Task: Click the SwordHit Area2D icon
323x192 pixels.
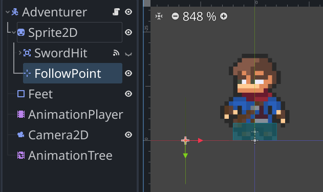Action: [x=27, y=53]
